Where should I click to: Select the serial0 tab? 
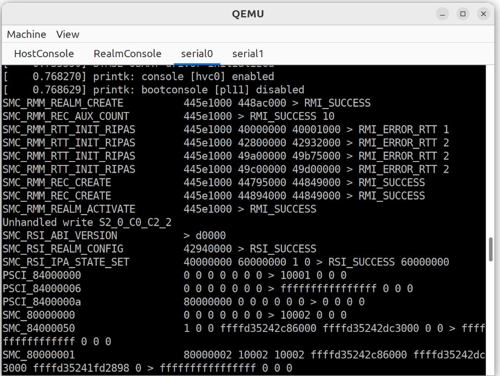point(197,54)
